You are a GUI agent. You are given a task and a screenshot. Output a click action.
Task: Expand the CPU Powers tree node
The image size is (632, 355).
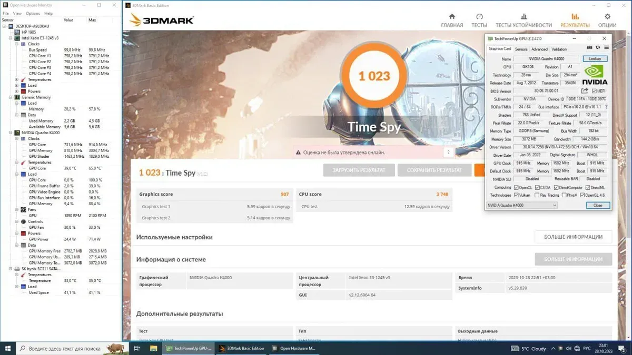[x=17, y=92]
